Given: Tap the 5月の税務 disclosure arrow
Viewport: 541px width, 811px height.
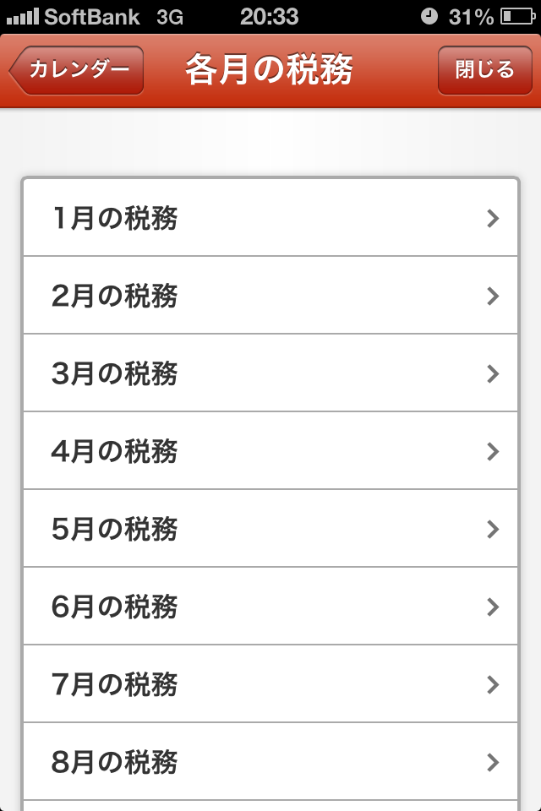Looking at the screenshot, I should point(494,530).
